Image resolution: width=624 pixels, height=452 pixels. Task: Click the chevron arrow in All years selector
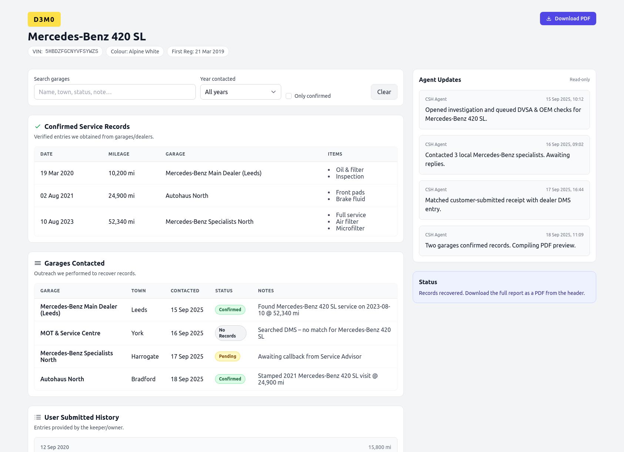point(274,92)
